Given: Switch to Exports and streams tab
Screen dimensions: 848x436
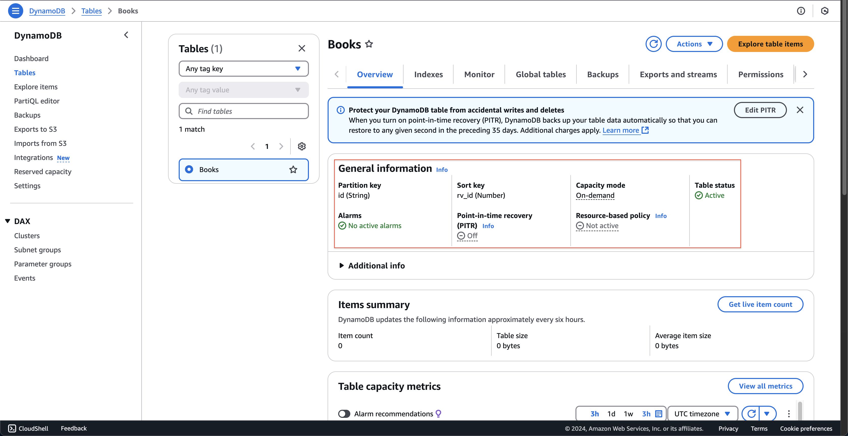Looking at the screenshot, I should 678,74.
